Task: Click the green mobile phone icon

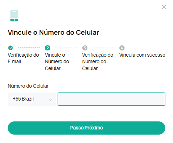Action: [x=14, y=16]
